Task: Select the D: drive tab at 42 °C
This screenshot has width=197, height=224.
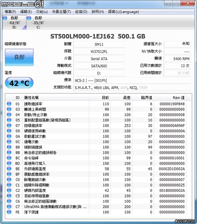Action: [x=14, y=22]
